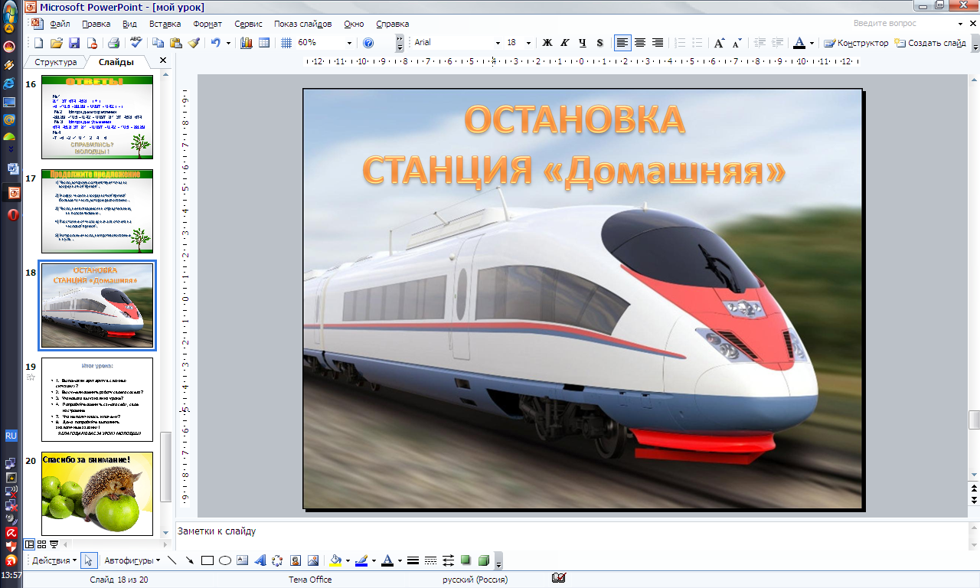Toggle the Select Objects pointer tool

pyautogui.click(x=87, y=560)
